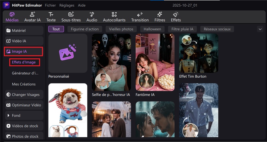Select Image IA in the sidebar
This screenshot has width=267, height=142.
(23, 52)
